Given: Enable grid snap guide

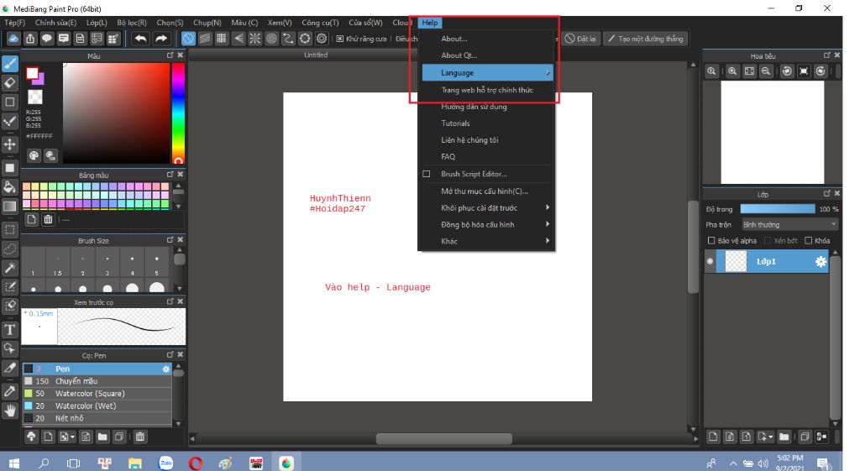Looking at the screenshot, I should coord(222,39).
